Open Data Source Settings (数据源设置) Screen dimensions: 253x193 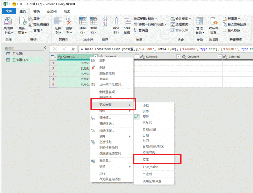click(213, 26)
